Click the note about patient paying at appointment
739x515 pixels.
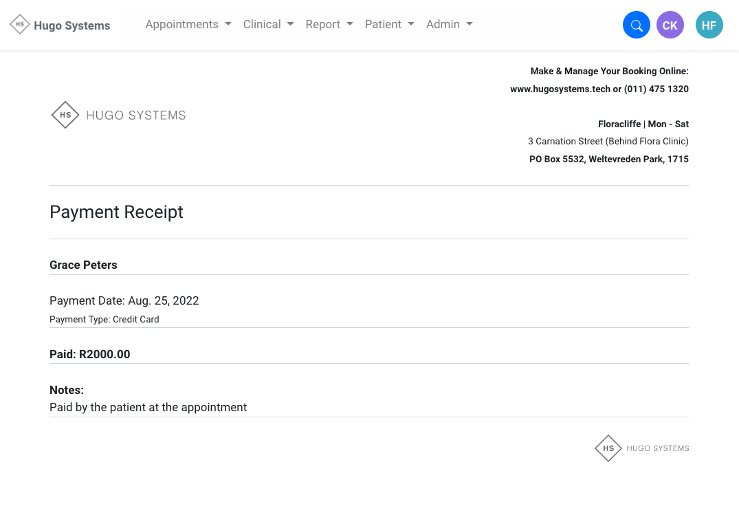point(148,407)
